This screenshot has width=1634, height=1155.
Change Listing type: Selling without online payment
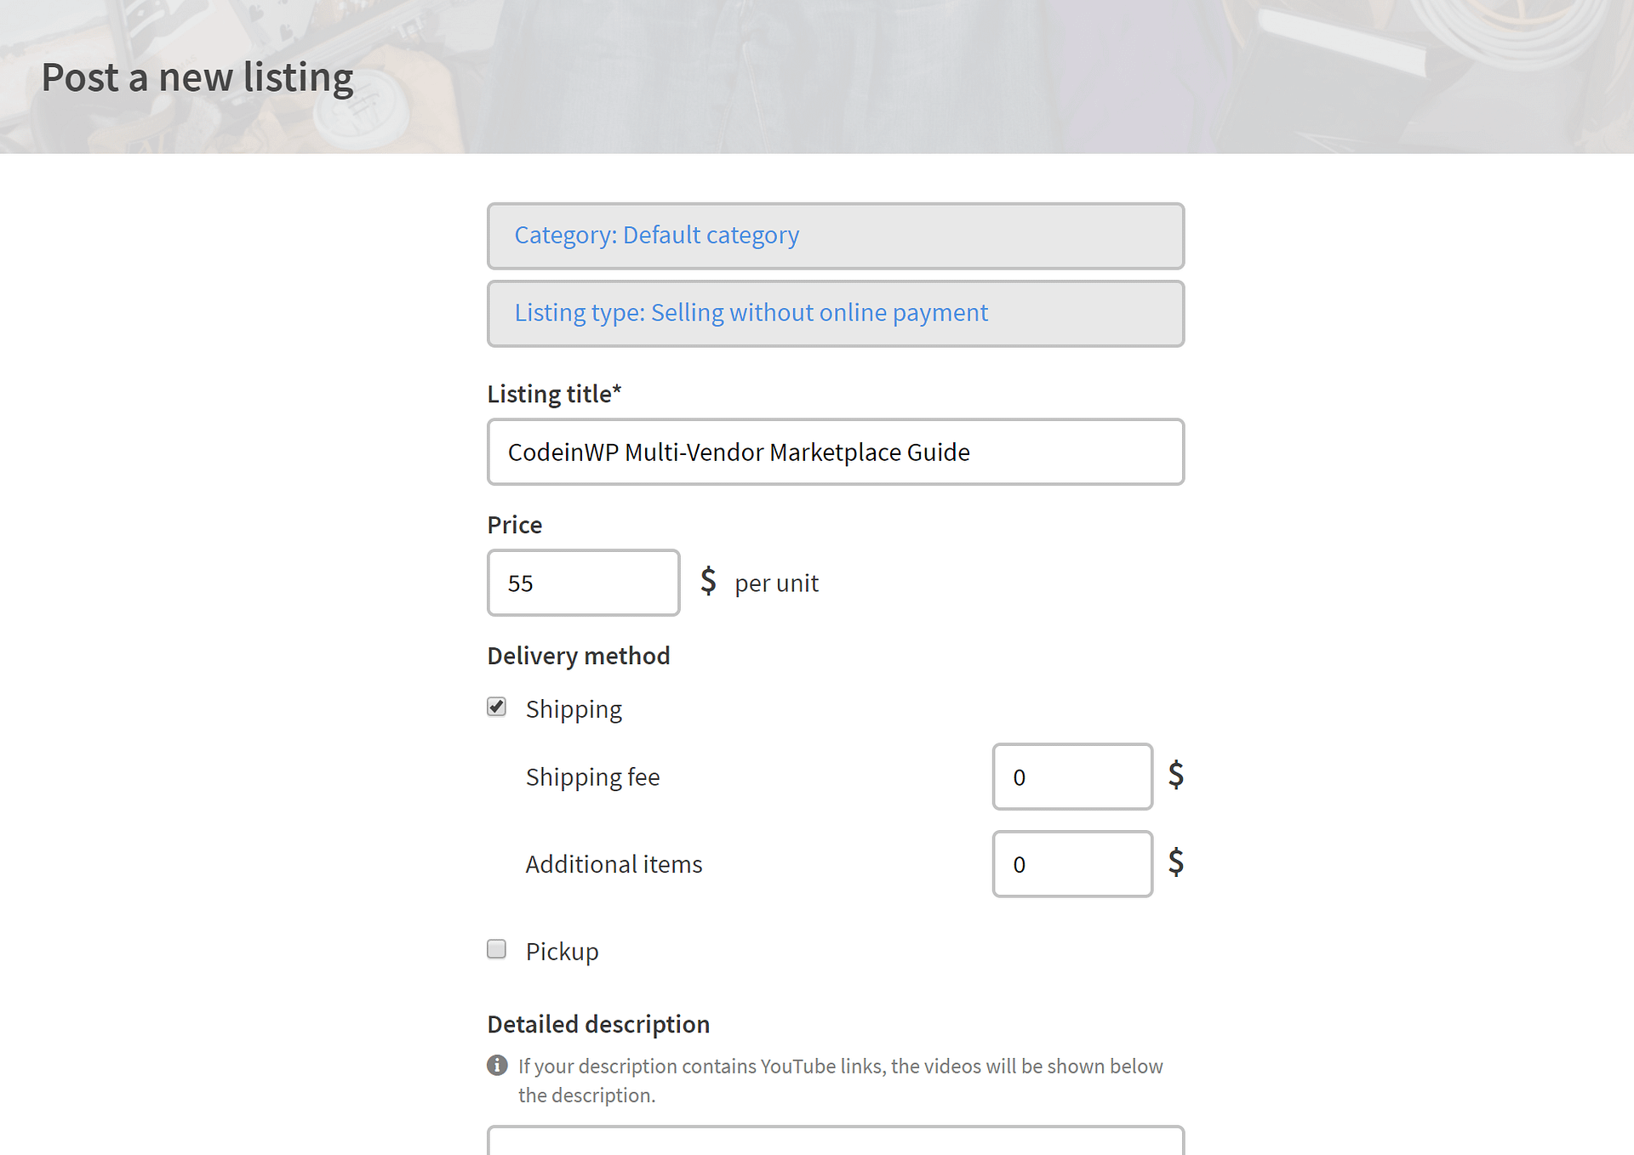coord(835,314)
